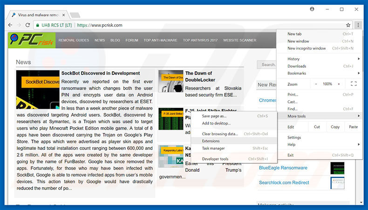The height and width of the screenshot is (210, 368).
Task: Click the site Search input box
Action: coord(266,65)
